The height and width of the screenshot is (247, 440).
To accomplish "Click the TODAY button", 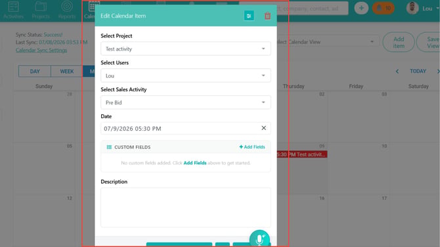I will 418,72.
